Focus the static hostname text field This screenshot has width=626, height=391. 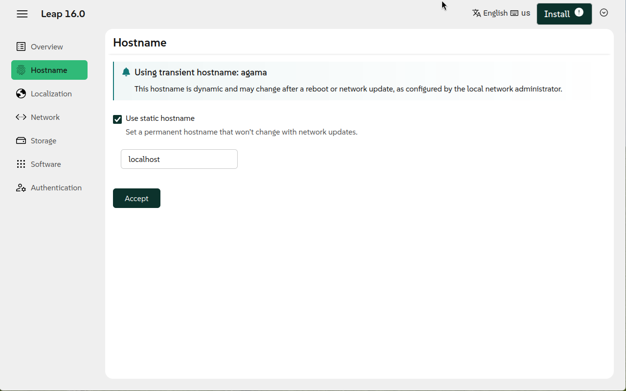179,159
